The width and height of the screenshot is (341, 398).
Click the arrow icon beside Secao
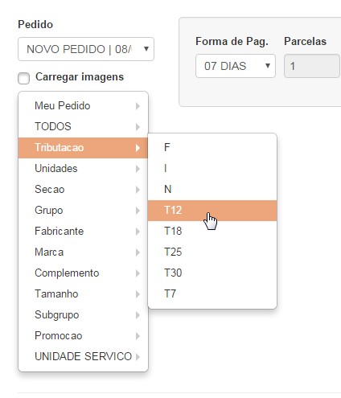138,190
